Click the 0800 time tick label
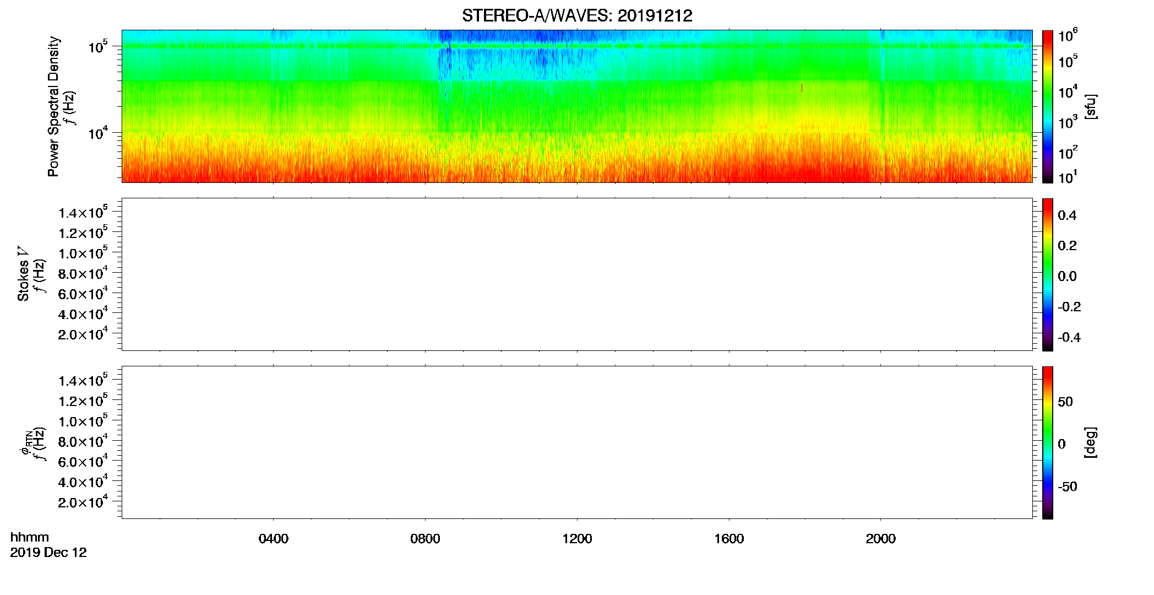1154x595 pixels. 425,539
